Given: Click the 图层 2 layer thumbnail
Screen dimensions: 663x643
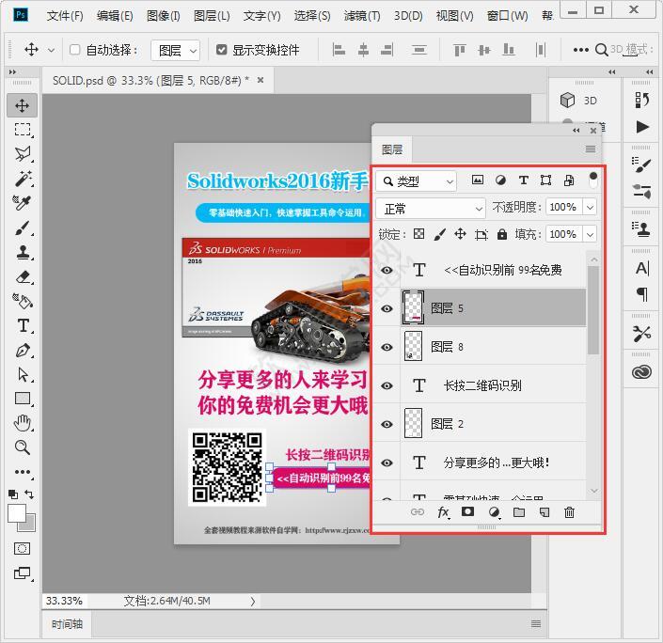Looking at the screenshot, I should pos(413,424).
